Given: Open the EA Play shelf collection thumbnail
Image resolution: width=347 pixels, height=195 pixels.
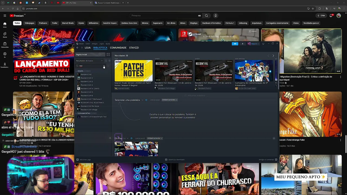Looking at the screenshot, I should 136,149.
